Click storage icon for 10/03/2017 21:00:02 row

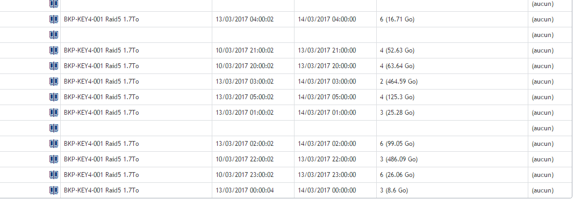(x=53, y=50)
